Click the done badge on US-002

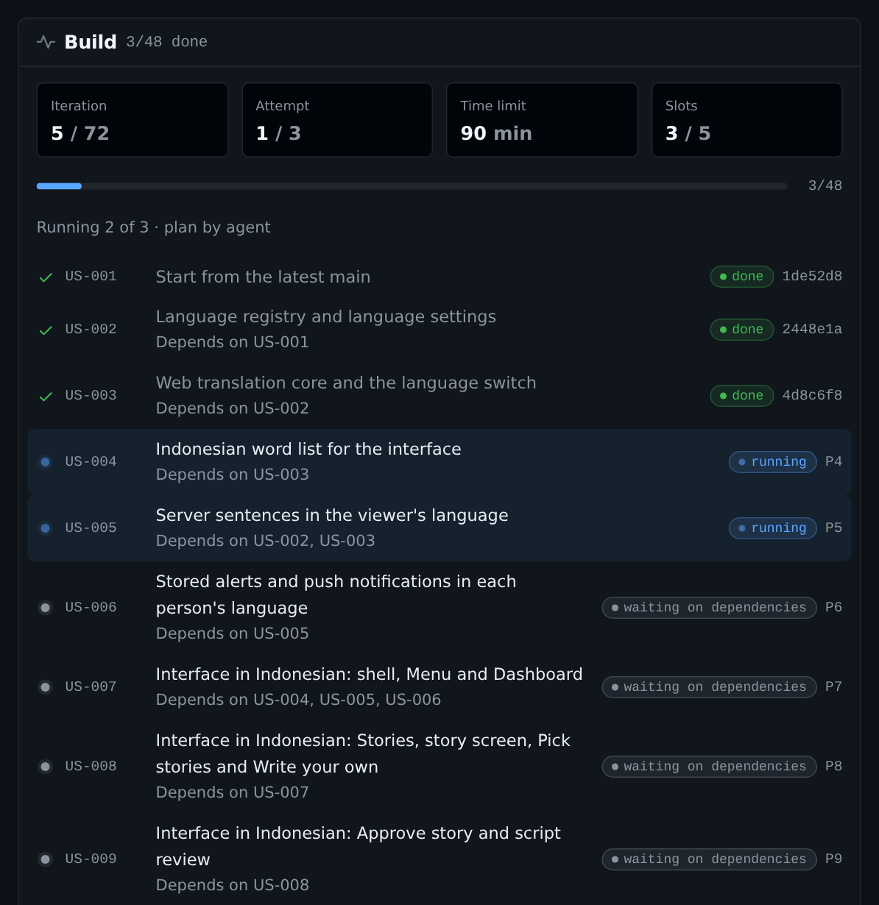pos(741,330)
